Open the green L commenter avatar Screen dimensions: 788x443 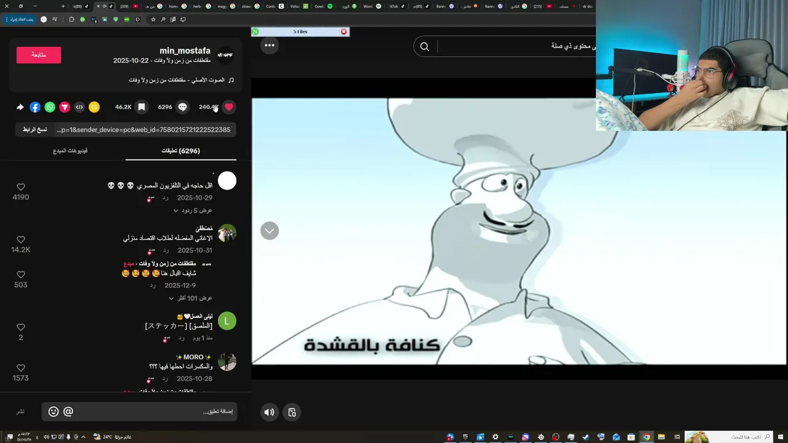227,321
